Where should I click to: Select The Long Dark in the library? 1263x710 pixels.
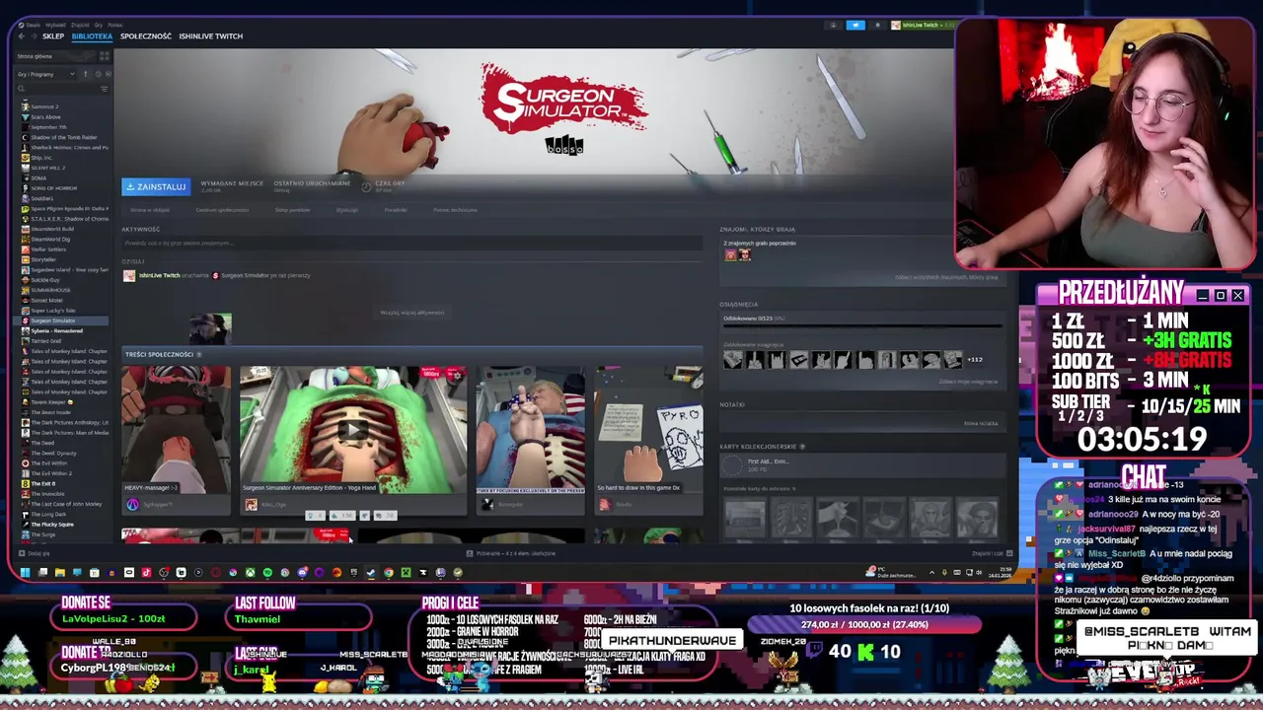(48, 514)
